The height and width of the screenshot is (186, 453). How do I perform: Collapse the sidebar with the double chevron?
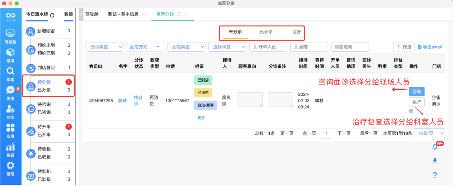(81, 14)
